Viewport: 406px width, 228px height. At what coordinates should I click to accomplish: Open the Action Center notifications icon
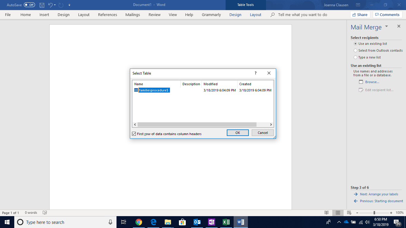(397, 222)
